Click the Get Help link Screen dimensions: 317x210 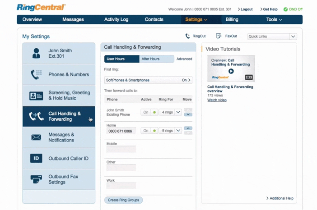[x=269, y=9]
